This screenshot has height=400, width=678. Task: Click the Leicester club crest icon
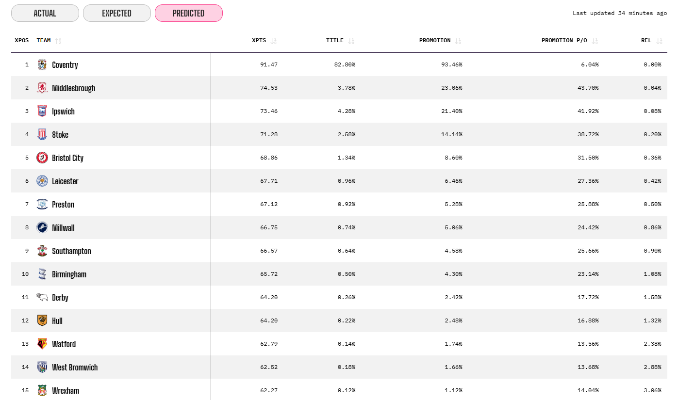(42, 181)
